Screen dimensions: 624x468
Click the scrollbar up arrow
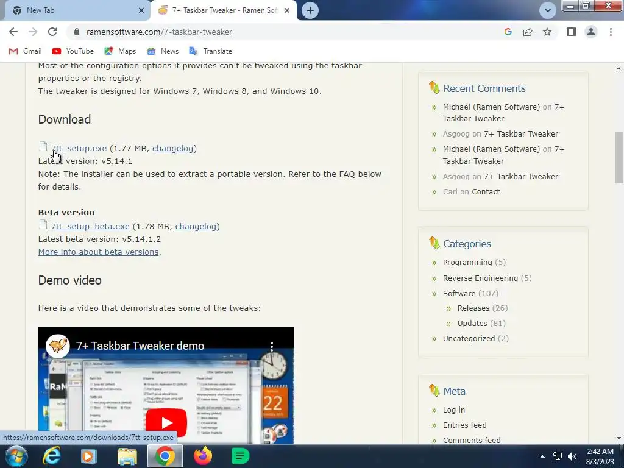click(619, 68)
